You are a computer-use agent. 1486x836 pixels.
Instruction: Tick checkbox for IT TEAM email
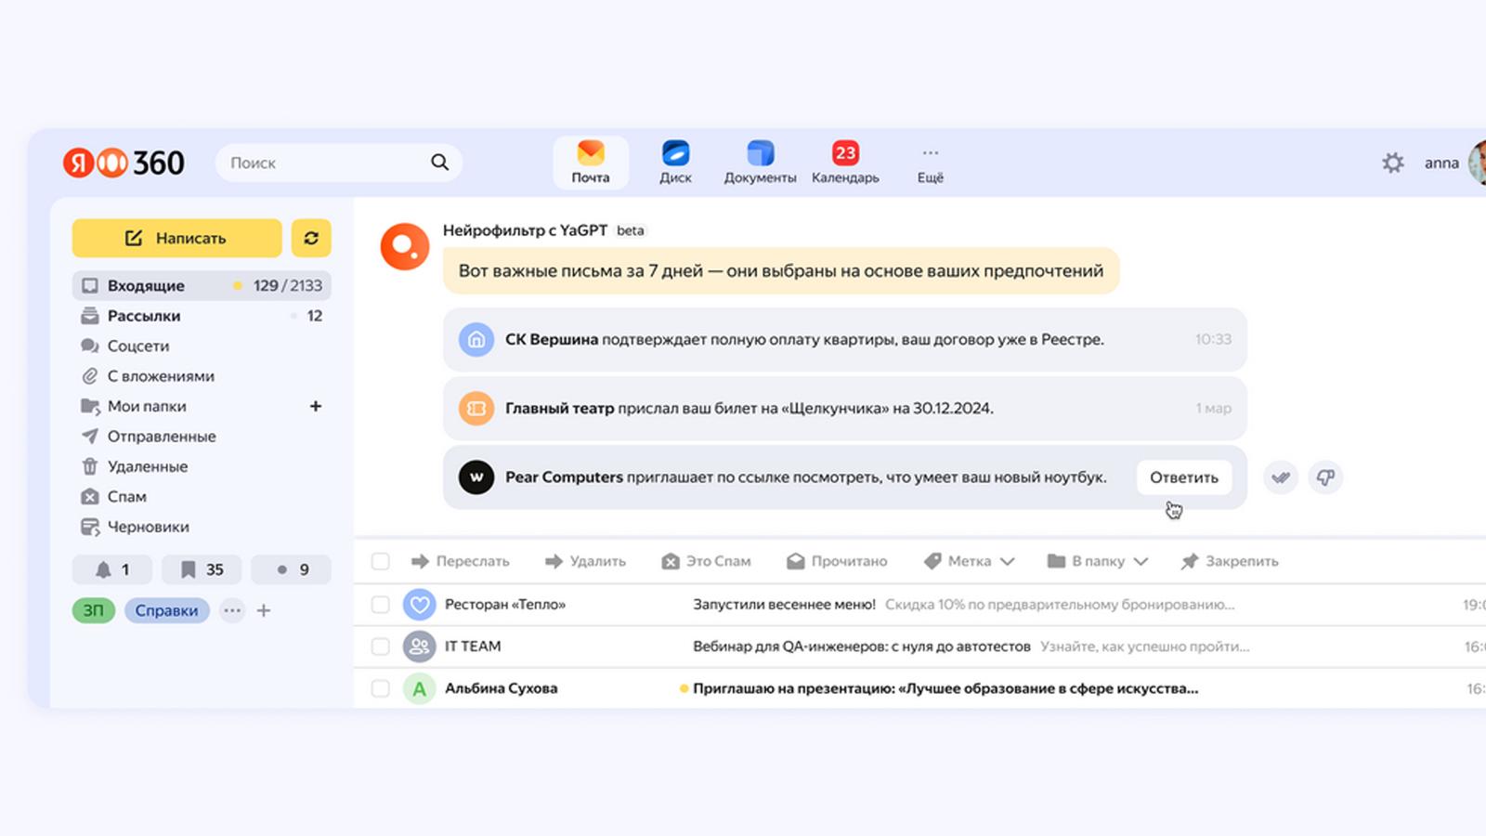[380, 647]
